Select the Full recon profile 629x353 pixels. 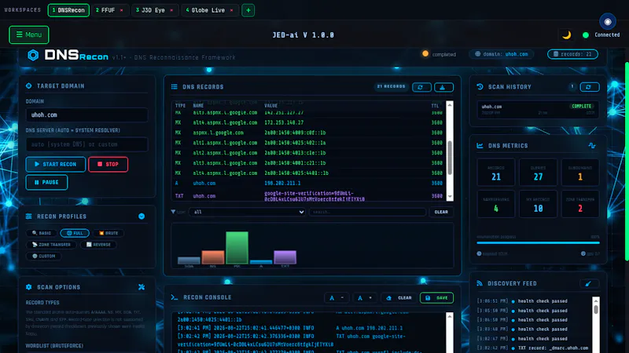pyautogui.click(x=75, y=233)
